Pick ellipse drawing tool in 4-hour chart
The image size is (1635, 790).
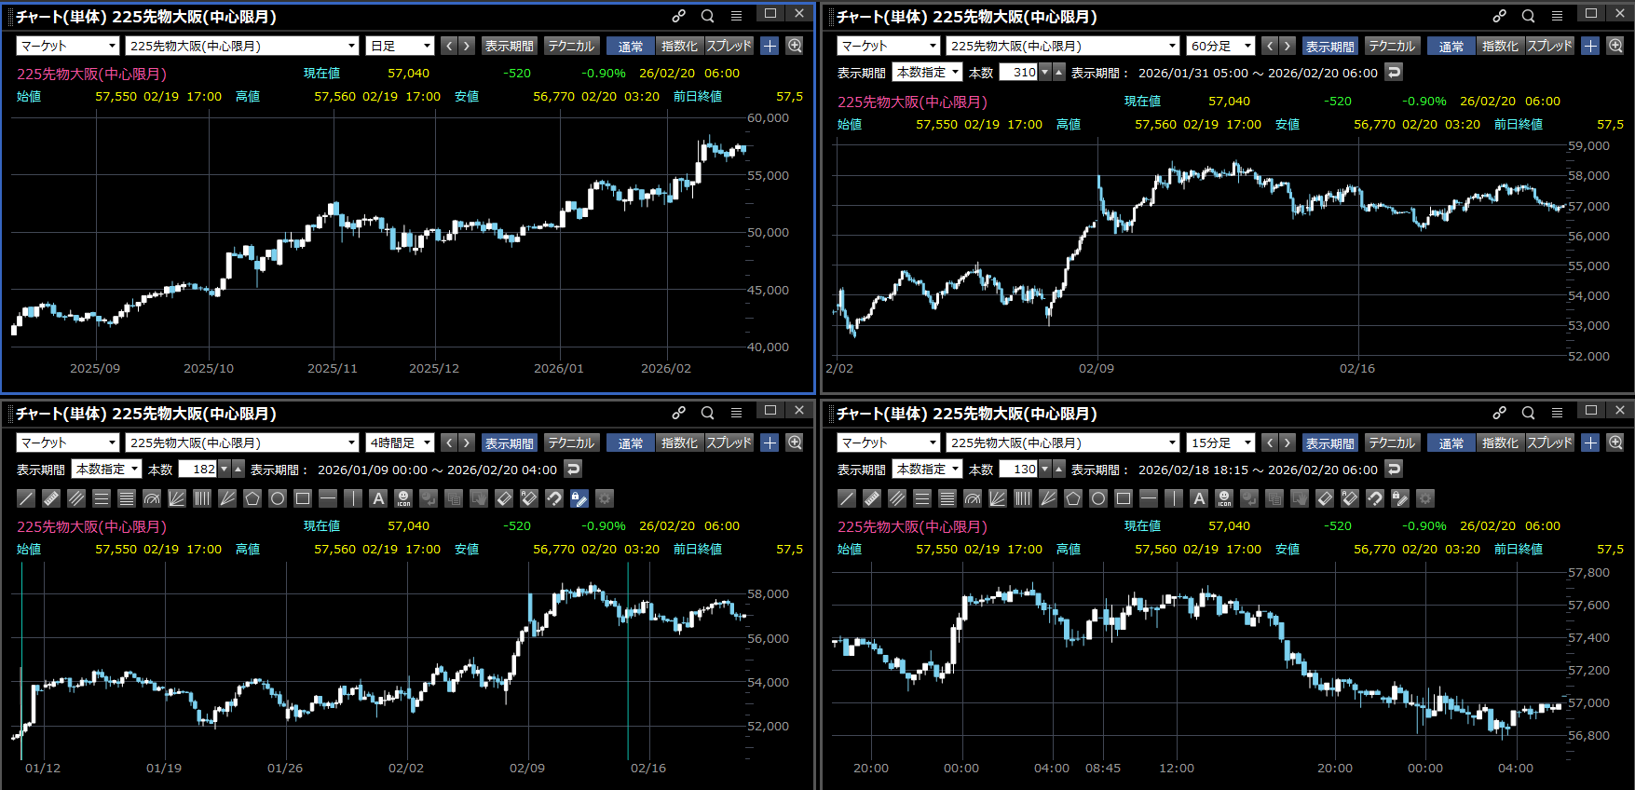pyautogui.click(x=278, y=498)
